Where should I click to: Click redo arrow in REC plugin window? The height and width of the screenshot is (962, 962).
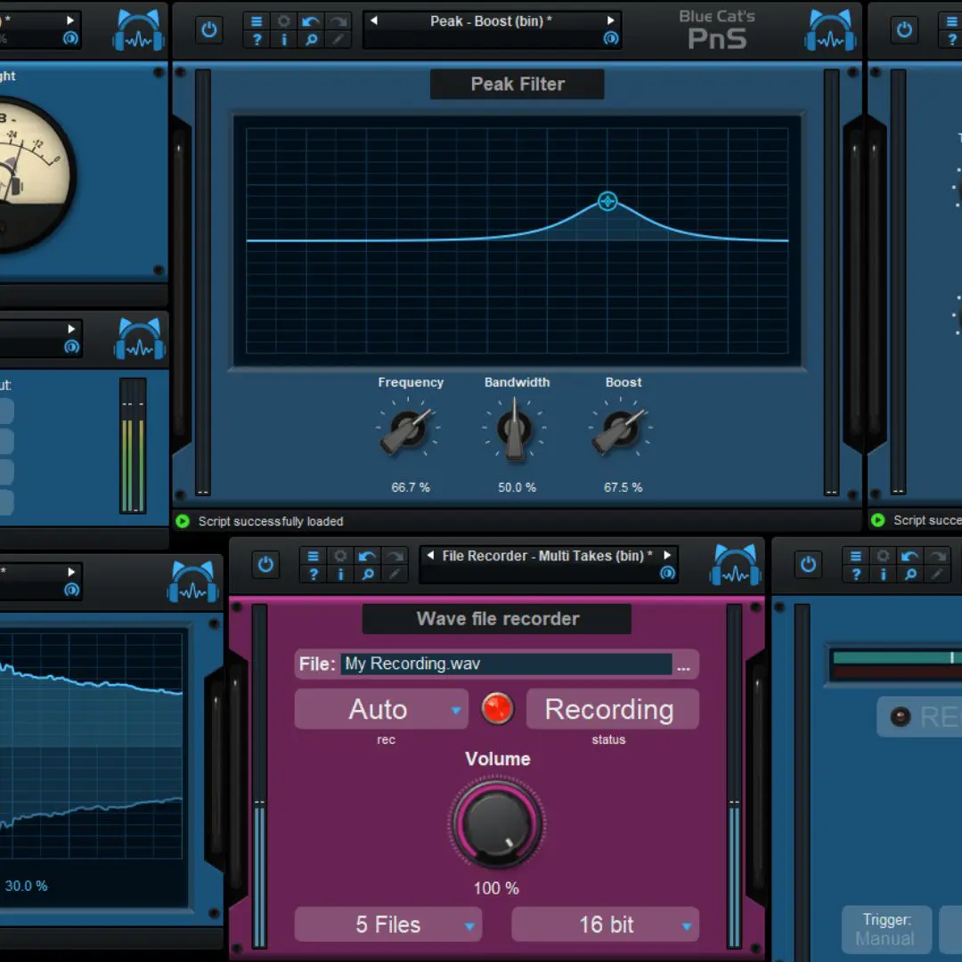[x=937, y=556]
